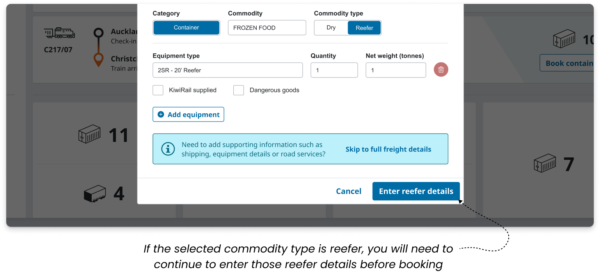Click the info icon in the blue banner
The height and width of the screenshot is (279, 600).
click(168, 149)
